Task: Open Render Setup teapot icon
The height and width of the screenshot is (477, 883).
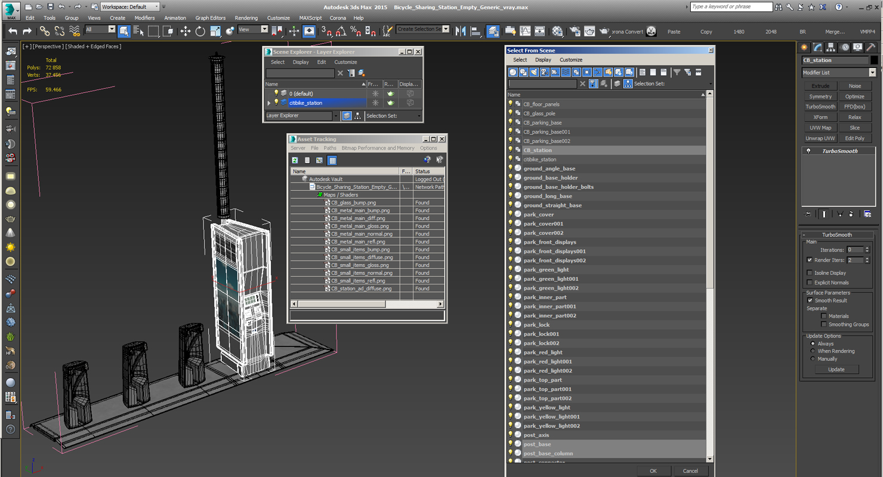Action: 575,31
